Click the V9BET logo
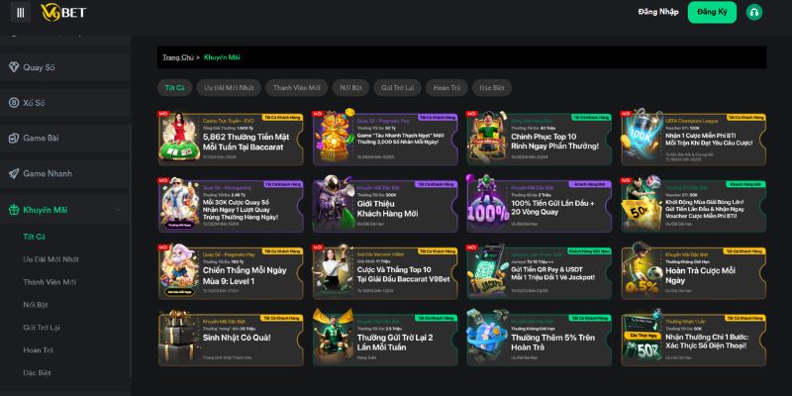The width and height of the screenshot is (792, 396). click(x=63, y=12)
